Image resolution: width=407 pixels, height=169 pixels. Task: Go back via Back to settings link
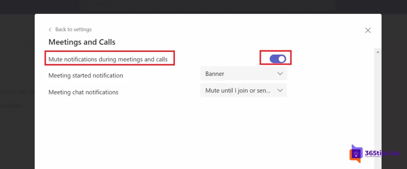click(x=74, y=29)
